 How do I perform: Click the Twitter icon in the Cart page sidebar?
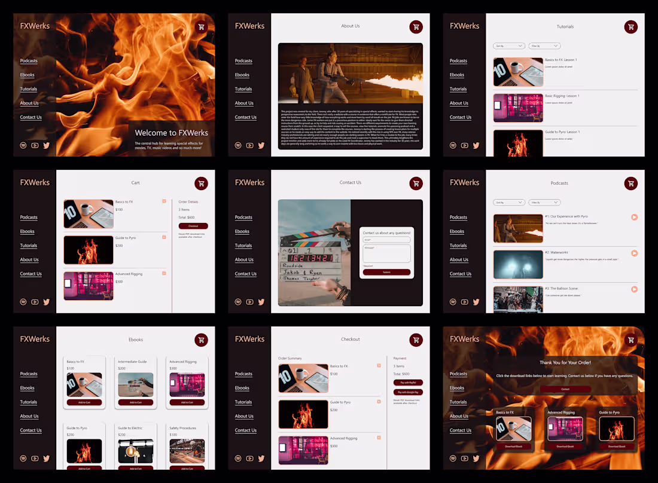(46, 302)
